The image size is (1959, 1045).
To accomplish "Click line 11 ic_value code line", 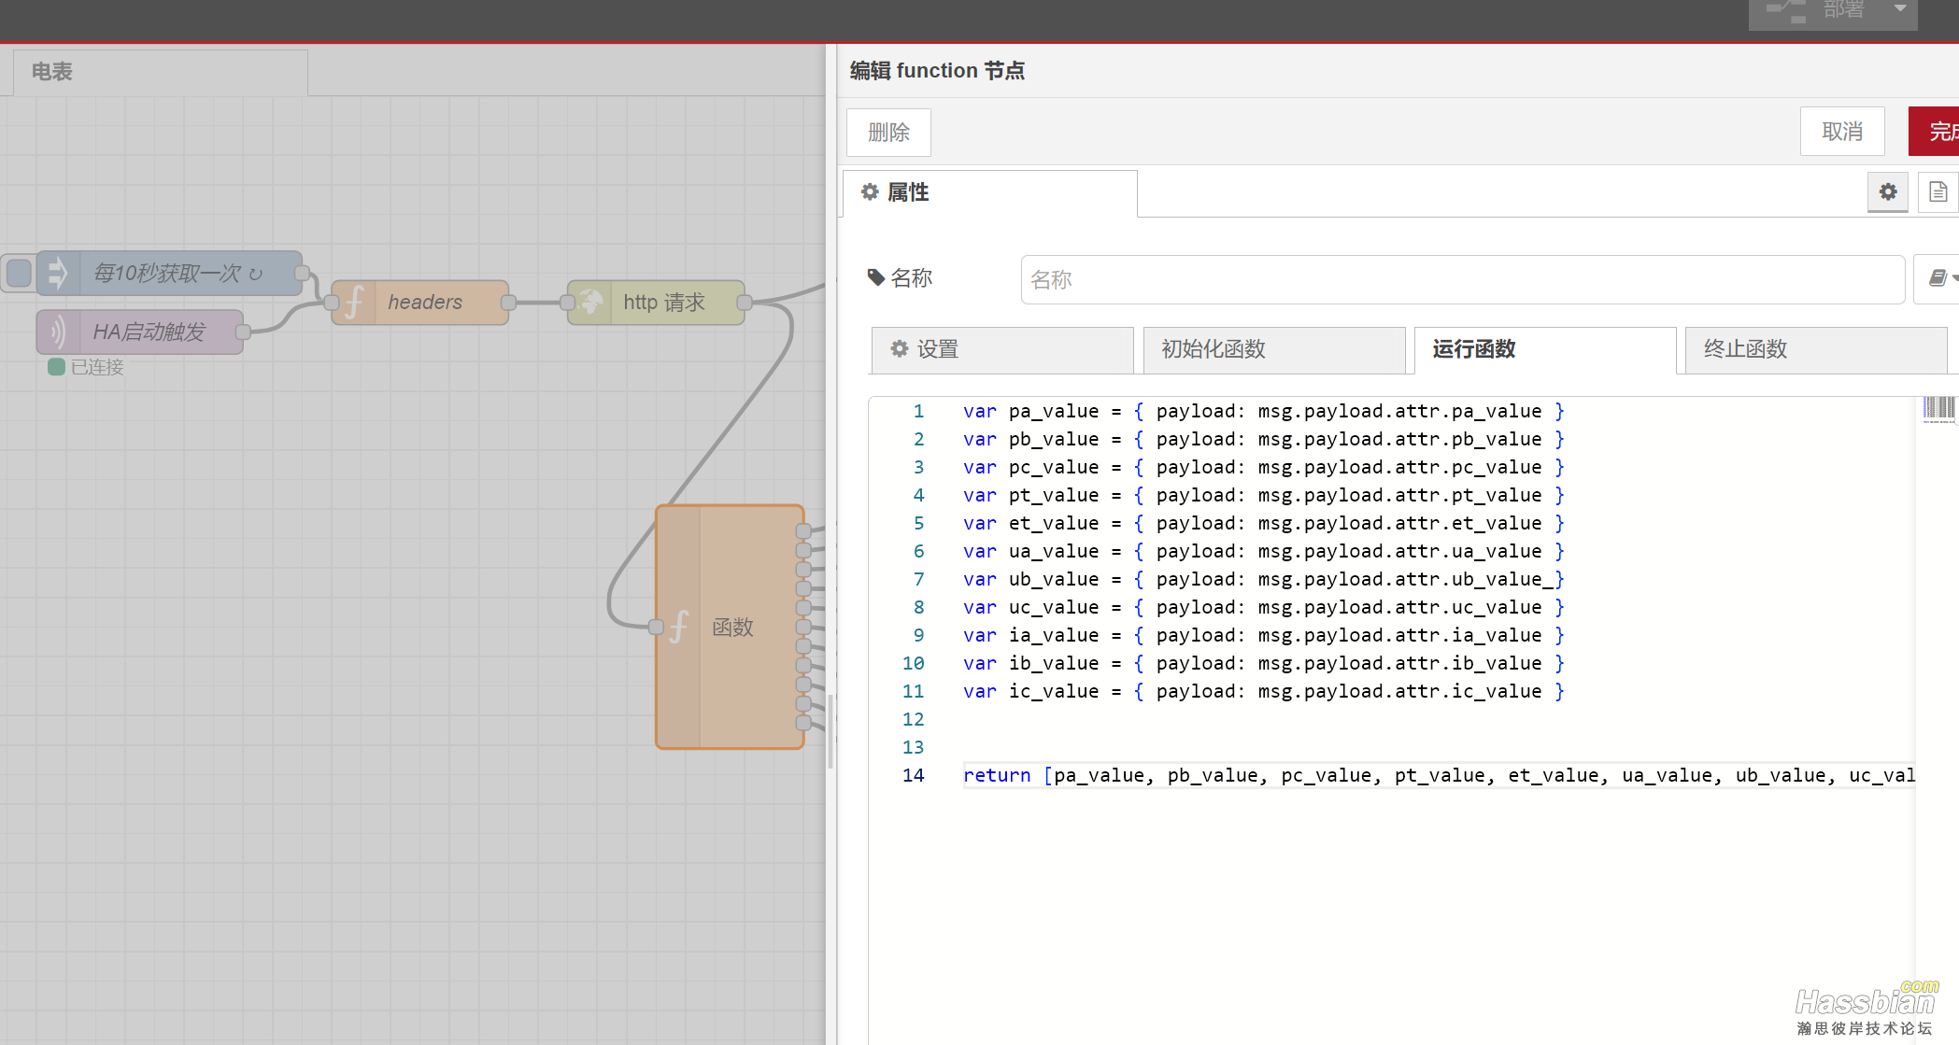I will click(x=1264, y=691).
